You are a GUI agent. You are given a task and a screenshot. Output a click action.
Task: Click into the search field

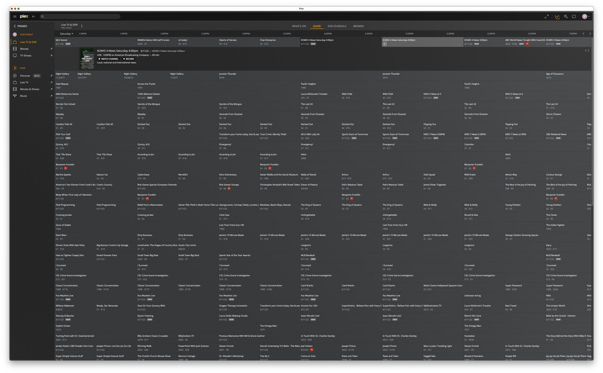80,17
